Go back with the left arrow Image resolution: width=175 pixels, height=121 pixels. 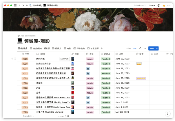pos(19,5)
